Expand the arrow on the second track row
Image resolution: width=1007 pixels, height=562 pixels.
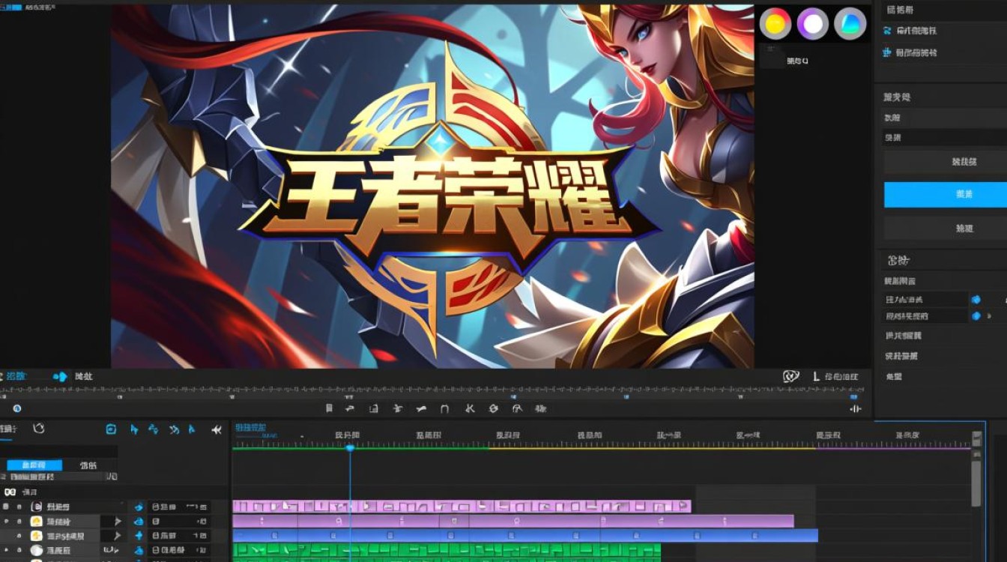(118, 521)
